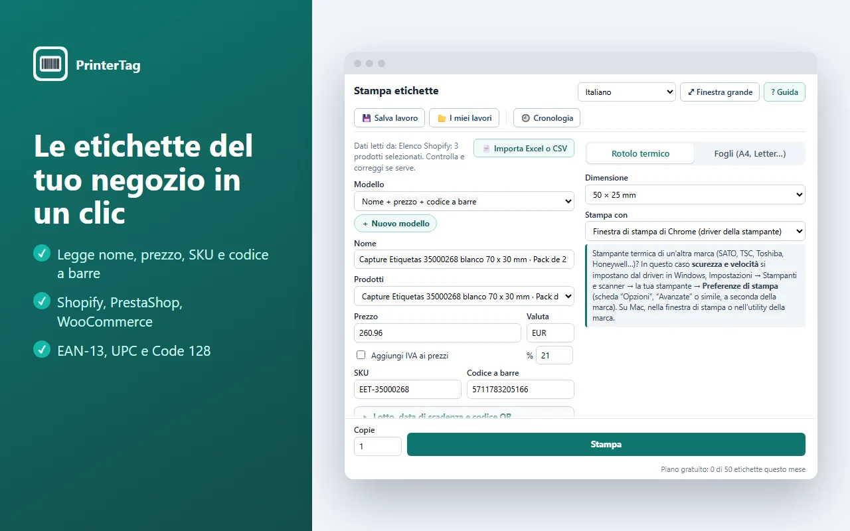The width and height of the screenshot is (850, 531).
Task: Click the IVA percent field showing 21
Action: point(554,355)
